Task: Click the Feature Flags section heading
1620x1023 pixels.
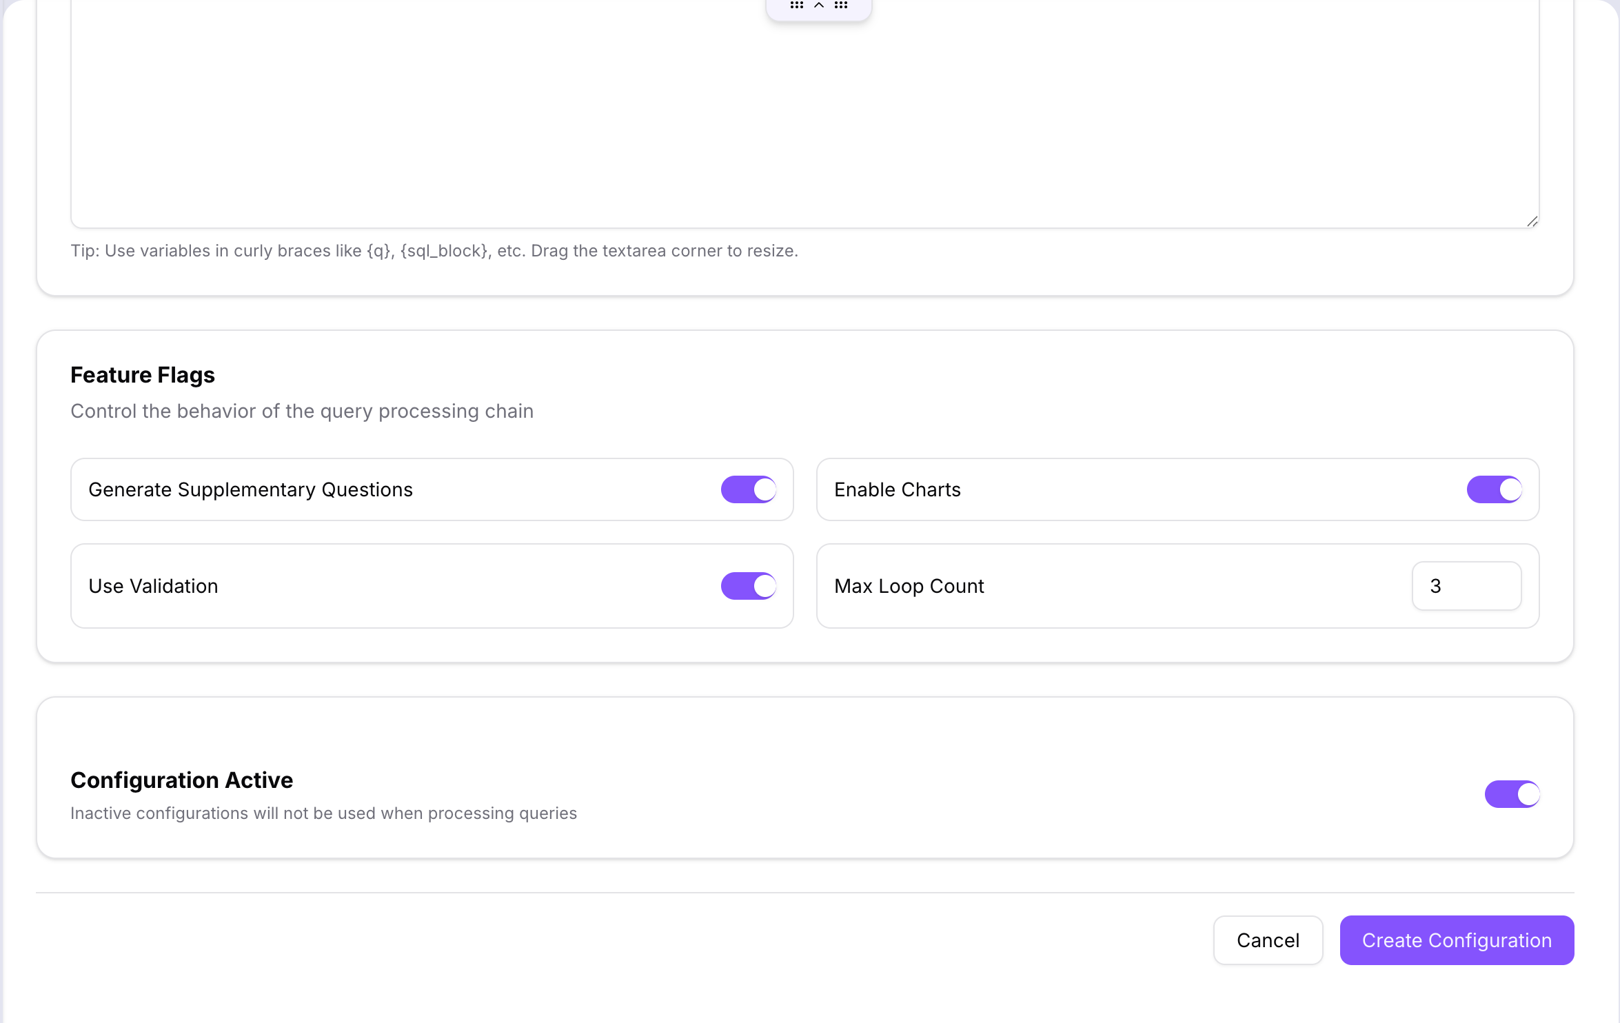Action: coord(142,374)
